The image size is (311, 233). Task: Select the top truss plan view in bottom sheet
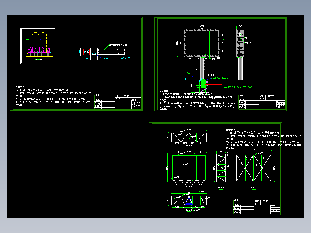[189, 138]
